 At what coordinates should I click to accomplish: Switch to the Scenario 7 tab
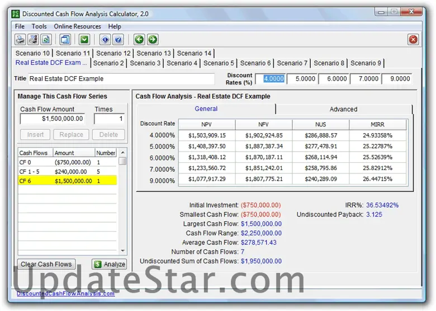[292, 63]
